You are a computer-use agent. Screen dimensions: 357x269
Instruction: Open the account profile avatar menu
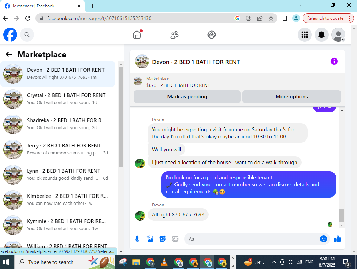click(x=338, y=35)
